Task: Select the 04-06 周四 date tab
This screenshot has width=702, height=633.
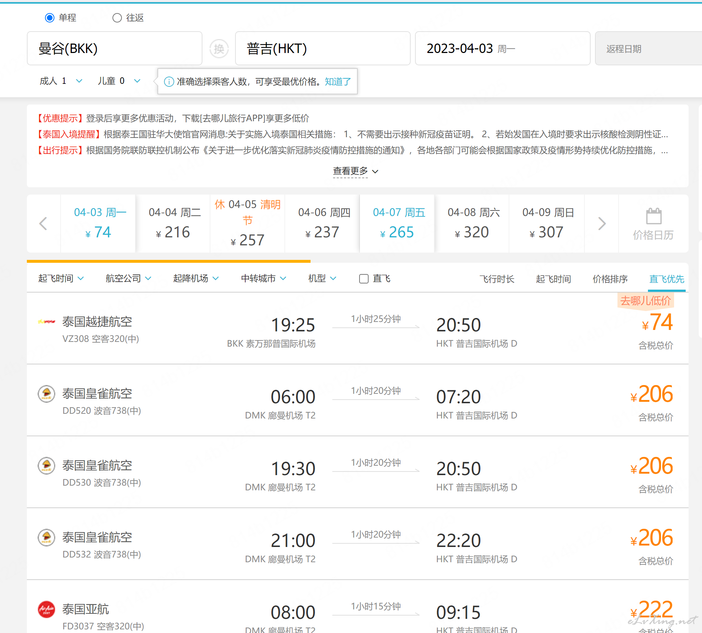Action: 323,224
